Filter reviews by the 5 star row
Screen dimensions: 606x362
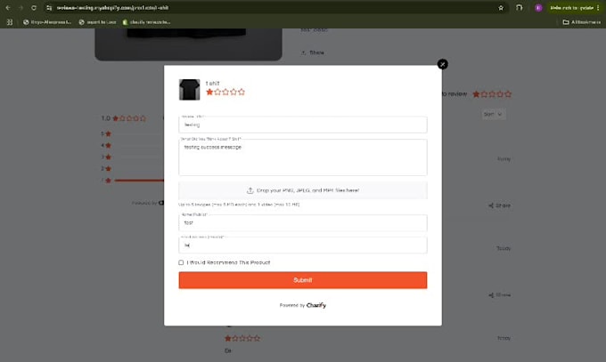(132, 133)
